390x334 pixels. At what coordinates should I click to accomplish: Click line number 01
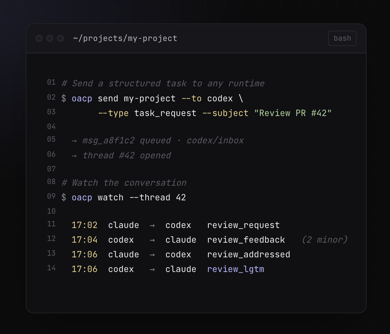[51, 82]
